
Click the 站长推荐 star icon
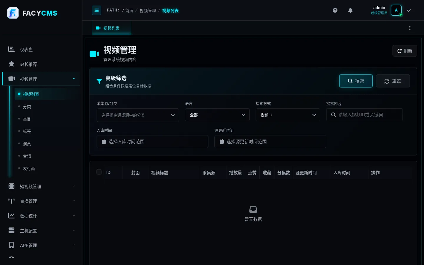point(11,64)
